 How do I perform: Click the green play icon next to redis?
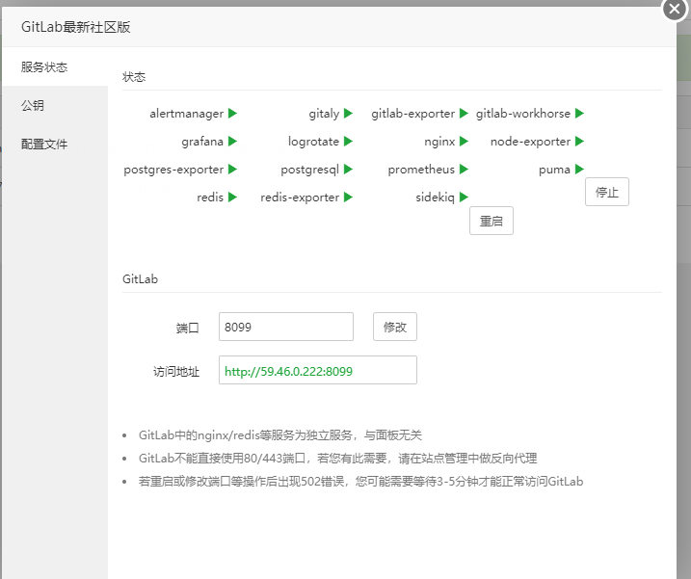point(232,197)
